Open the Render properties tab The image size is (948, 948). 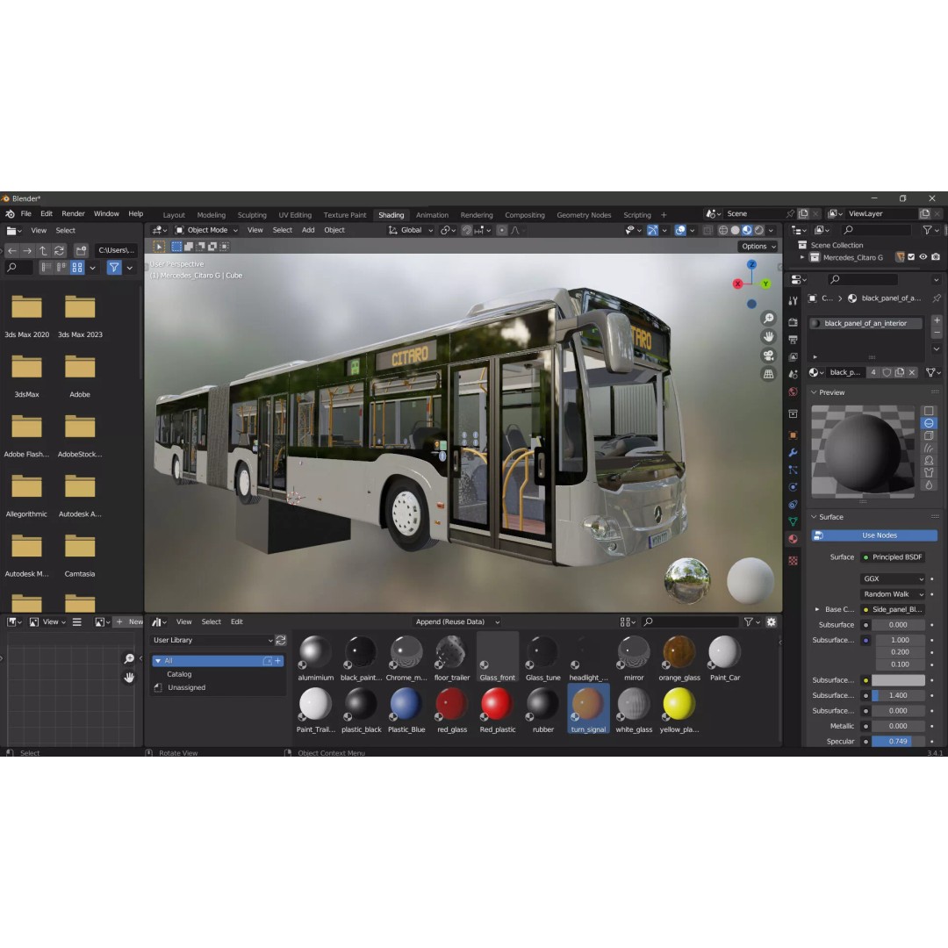click(x=793, y=322)
